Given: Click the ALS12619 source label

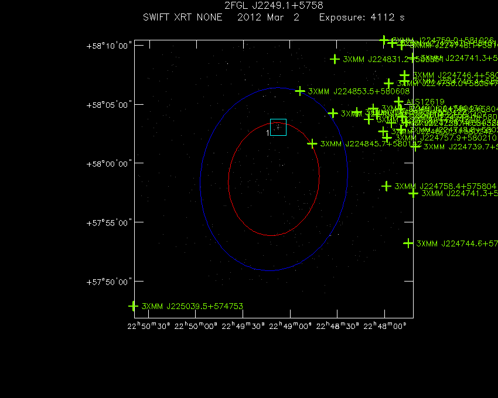Looking at the screenshot, I should click(425, 102).
